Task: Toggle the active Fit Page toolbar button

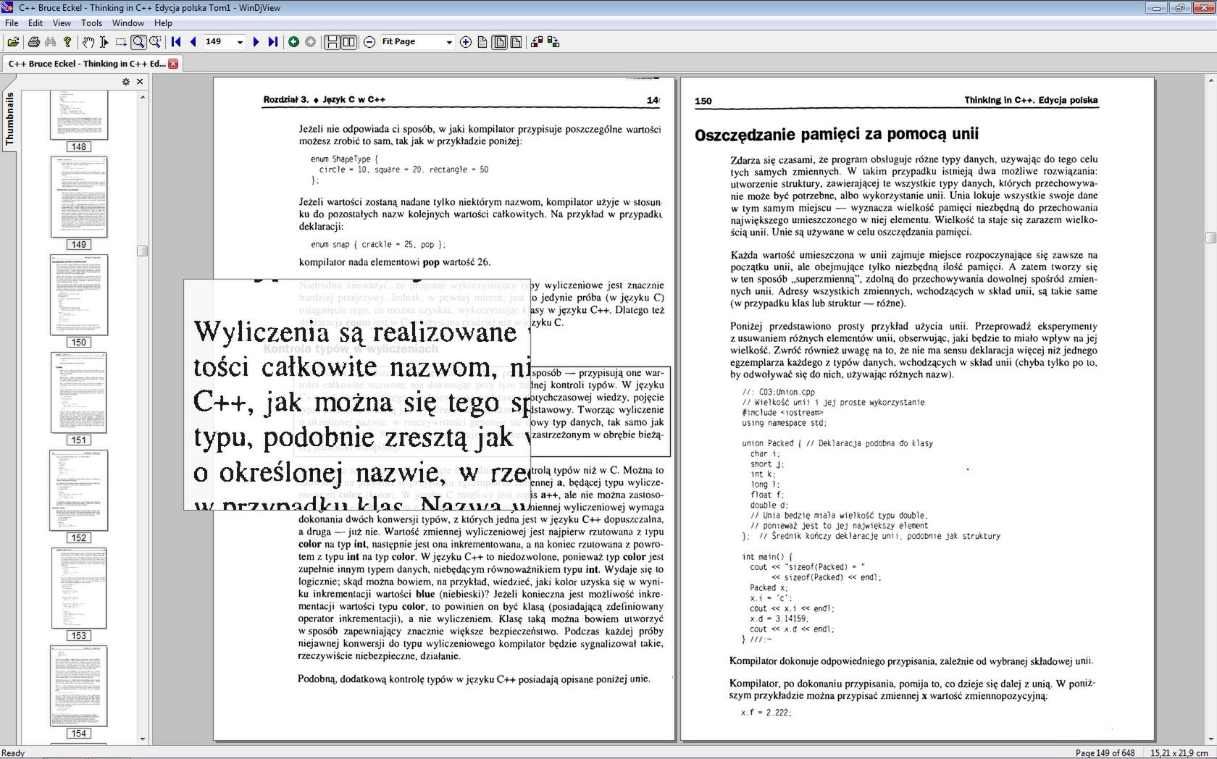Action: [x=499, y=42]
